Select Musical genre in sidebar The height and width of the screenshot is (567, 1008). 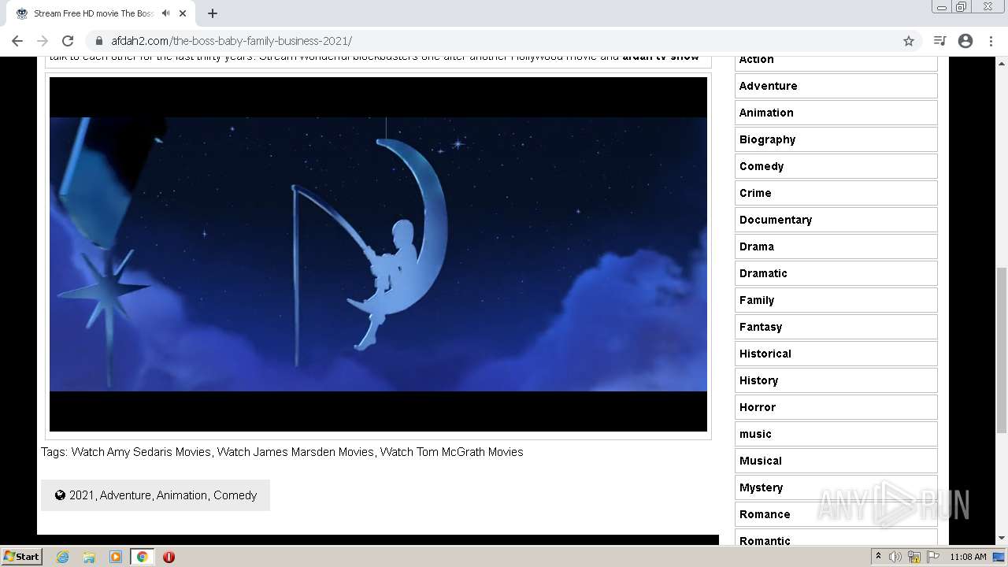(x=836, y=461)
